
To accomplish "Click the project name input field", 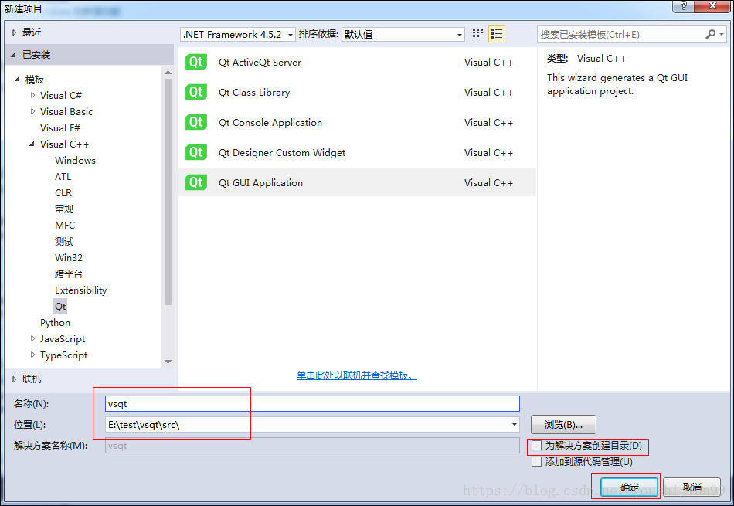I will coord(312,404).
